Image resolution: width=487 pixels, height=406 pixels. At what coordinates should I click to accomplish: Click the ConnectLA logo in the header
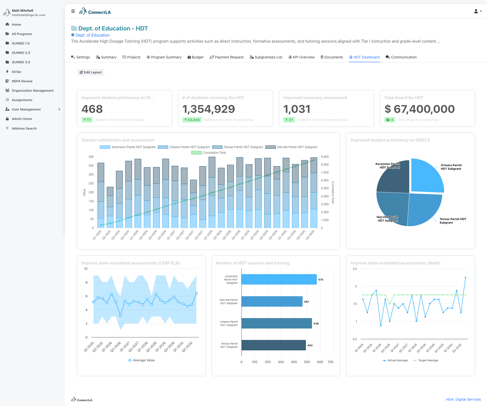coord(95,11)
